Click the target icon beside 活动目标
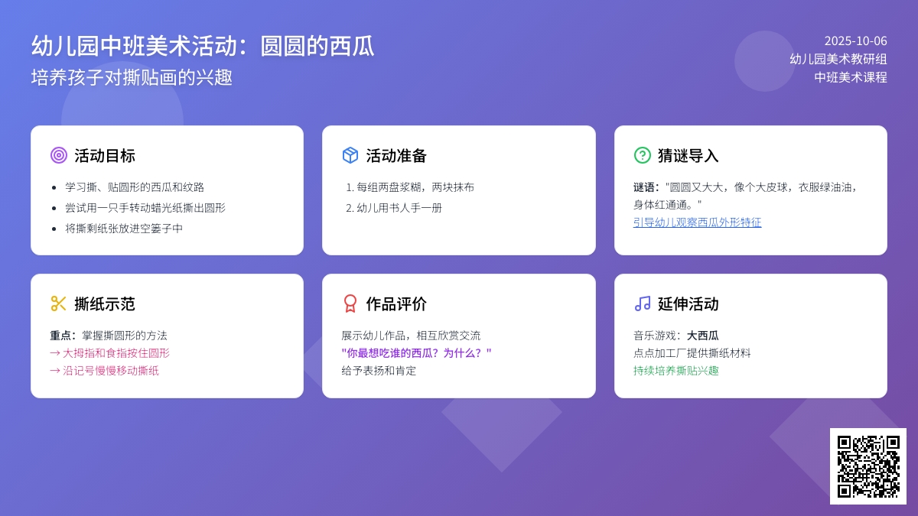918x516 pixels. pos(59,155)
